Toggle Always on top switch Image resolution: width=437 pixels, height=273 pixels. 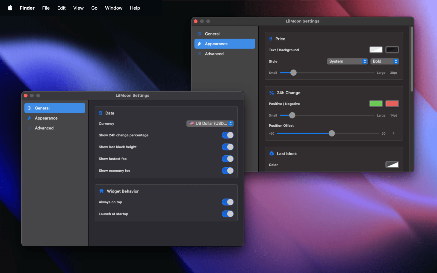point(228,202)
